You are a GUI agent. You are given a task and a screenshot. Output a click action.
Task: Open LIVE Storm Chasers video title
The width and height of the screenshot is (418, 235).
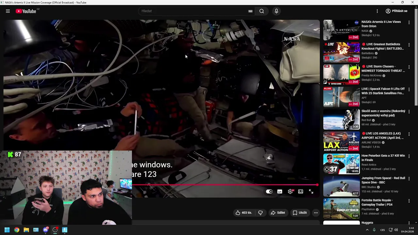tap(383, 69)
